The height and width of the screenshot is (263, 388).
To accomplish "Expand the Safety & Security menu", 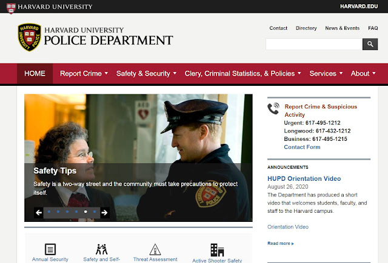I will tap(146, 74).
